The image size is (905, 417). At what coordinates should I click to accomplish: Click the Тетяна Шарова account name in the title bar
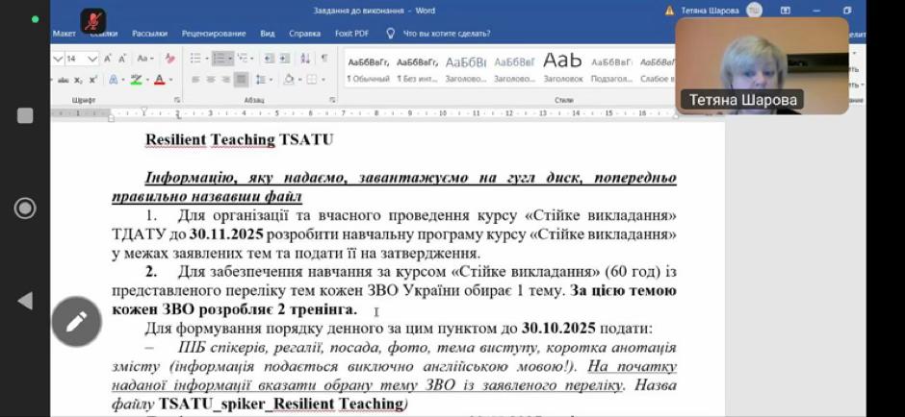pos(710,11)
